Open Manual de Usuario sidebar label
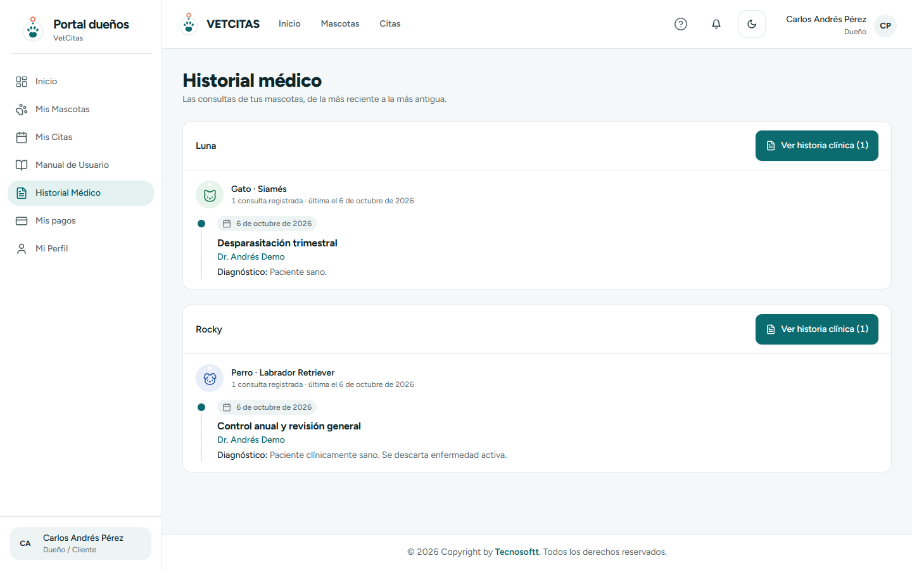This screenshot has height=570, width=912. click(x=72, y=165)
